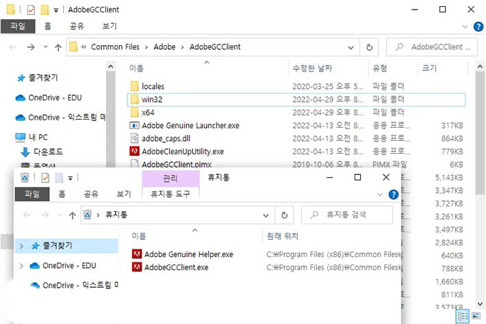
Task: Select Adobe Genuine Launcher.exe icon
Action: pyautogui.click(x=134, y=125)
